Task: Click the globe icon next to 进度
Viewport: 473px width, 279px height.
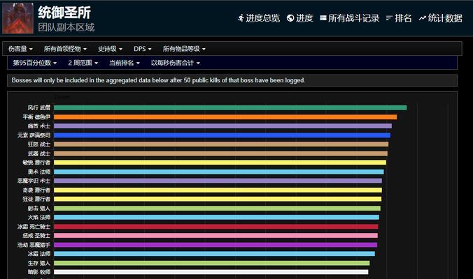Action: coord(290,18)
